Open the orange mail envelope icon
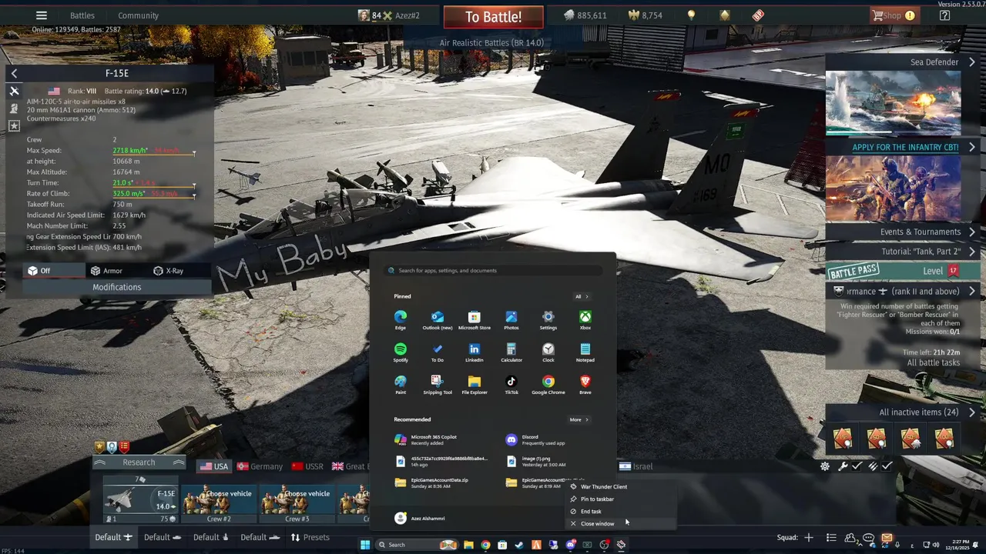This screenshot has width=986, height=554. (x=887, y=537)
